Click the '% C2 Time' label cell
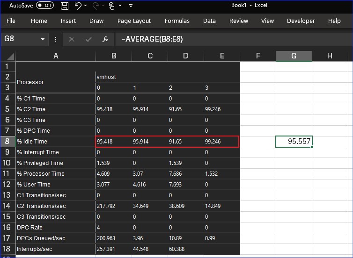The width and height of the screenshot is (353, 258). tap(56, 109)
